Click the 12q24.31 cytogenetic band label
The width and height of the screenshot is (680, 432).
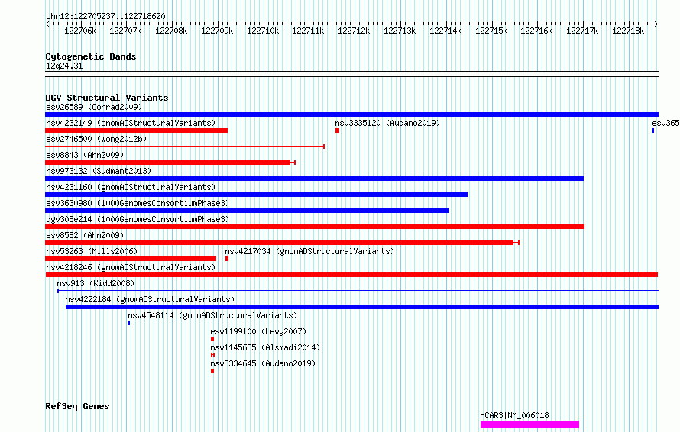coord(64,66)
